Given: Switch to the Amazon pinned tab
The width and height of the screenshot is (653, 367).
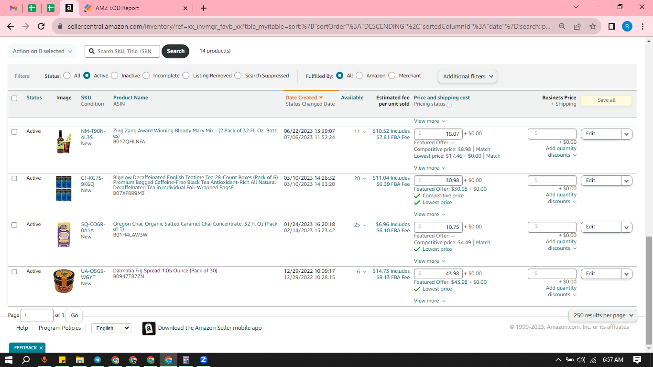Looking at the screenshot, I should (69, 8).
